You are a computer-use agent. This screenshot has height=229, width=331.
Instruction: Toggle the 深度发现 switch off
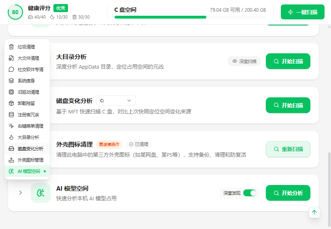click(x=250, y=193)
